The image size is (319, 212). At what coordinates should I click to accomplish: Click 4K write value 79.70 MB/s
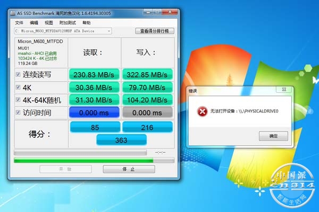tap(147, 87)
